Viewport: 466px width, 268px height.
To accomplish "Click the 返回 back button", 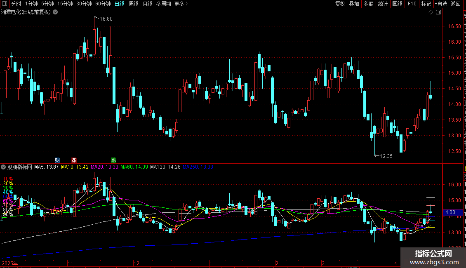I will [x=455, y=4].
